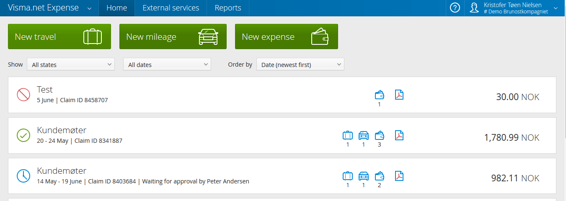566x201 pixels.
Task: Click the wallet expense icon in claim 8403684
Action: coord(380,176)
